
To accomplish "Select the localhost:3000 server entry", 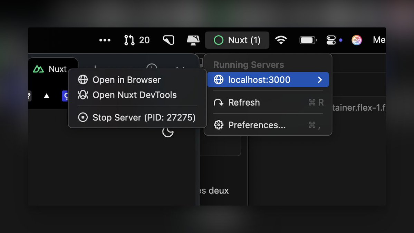I will [x=268, y=79].
